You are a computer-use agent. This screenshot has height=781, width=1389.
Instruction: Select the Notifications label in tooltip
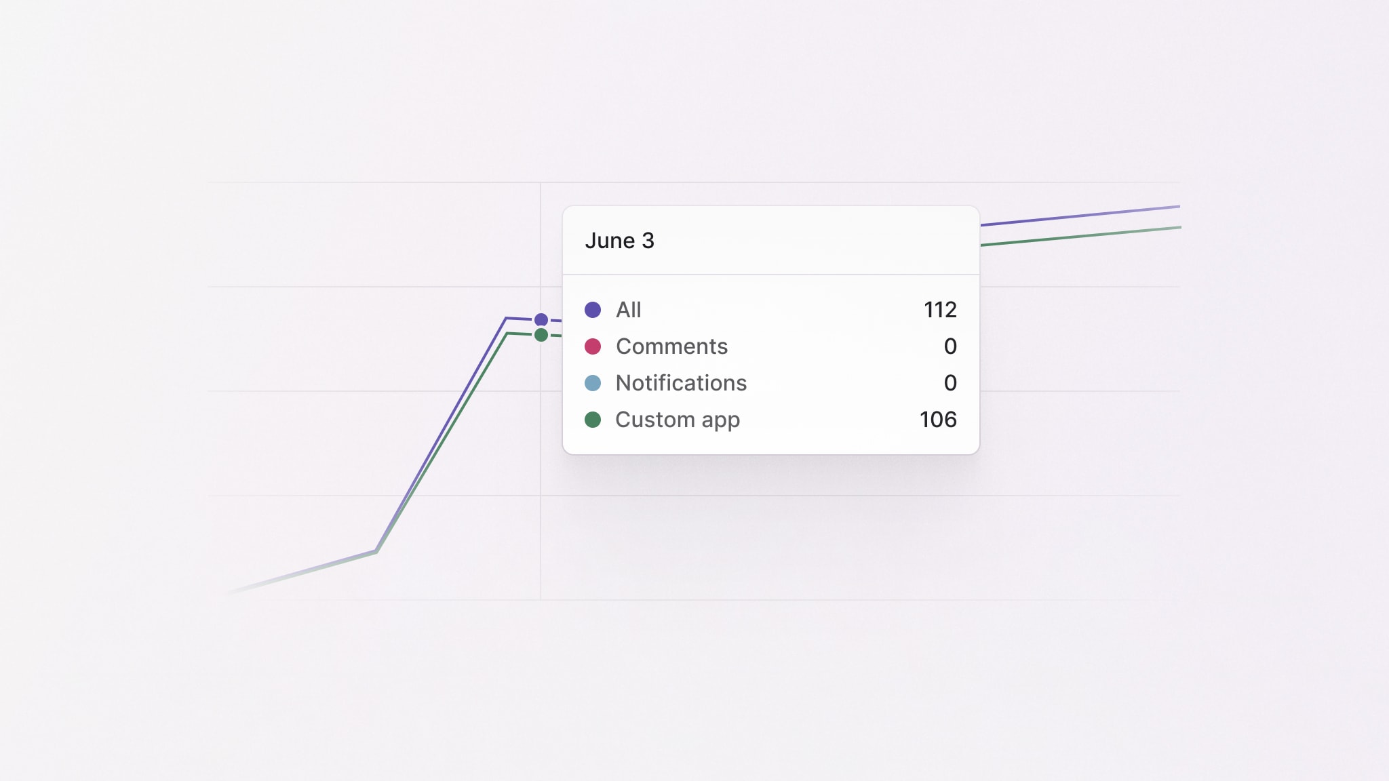click(681, 383)
